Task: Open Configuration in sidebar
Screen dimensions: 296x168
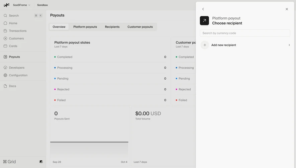Action: [18, 75]
